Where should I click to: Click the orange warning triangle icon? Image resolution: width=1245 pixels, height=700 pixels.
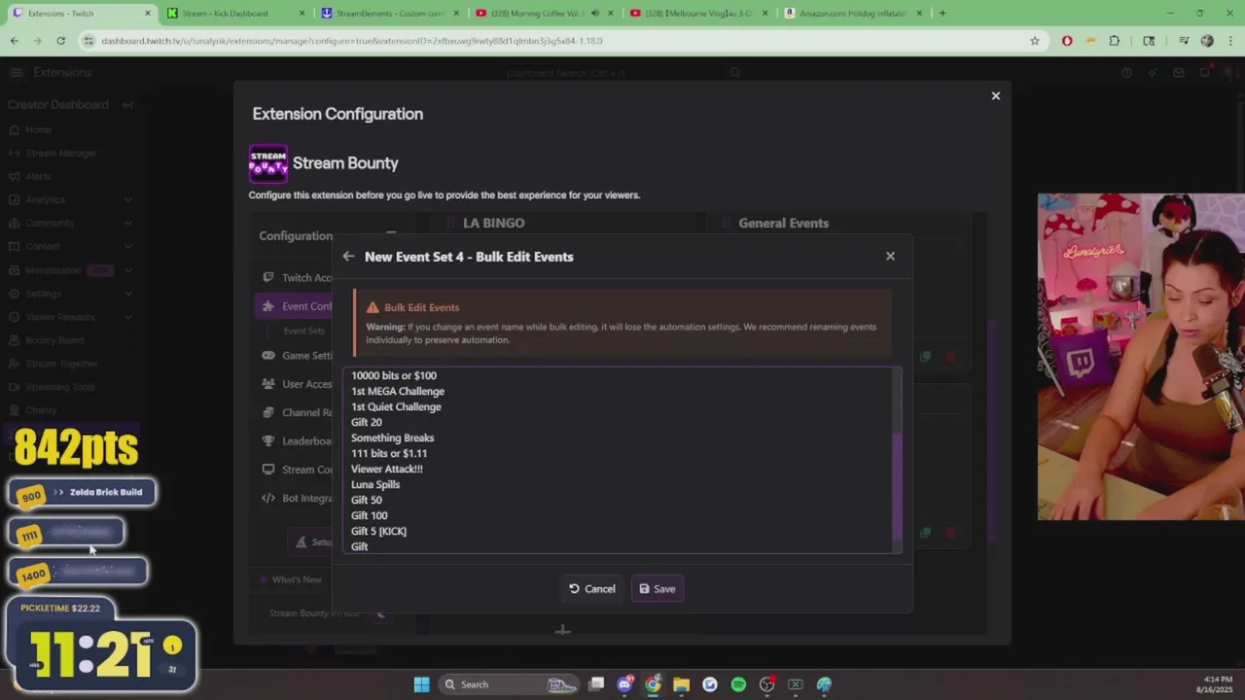373,307
